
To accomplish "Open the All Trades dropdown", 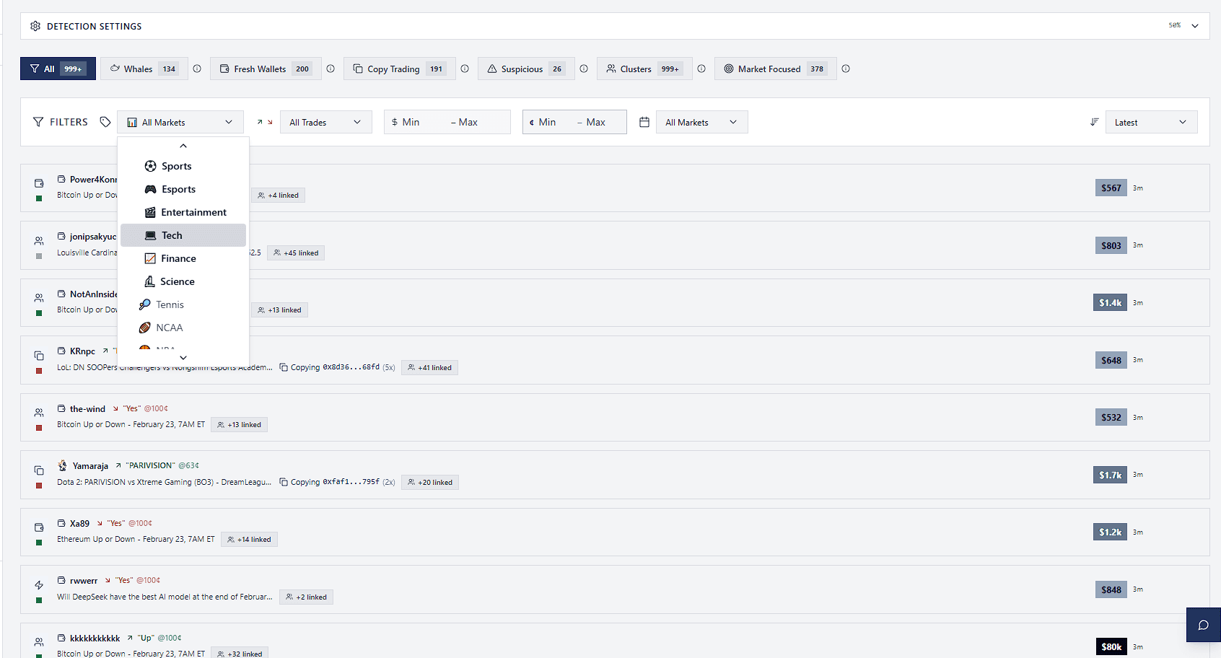I will click(325, 121).
